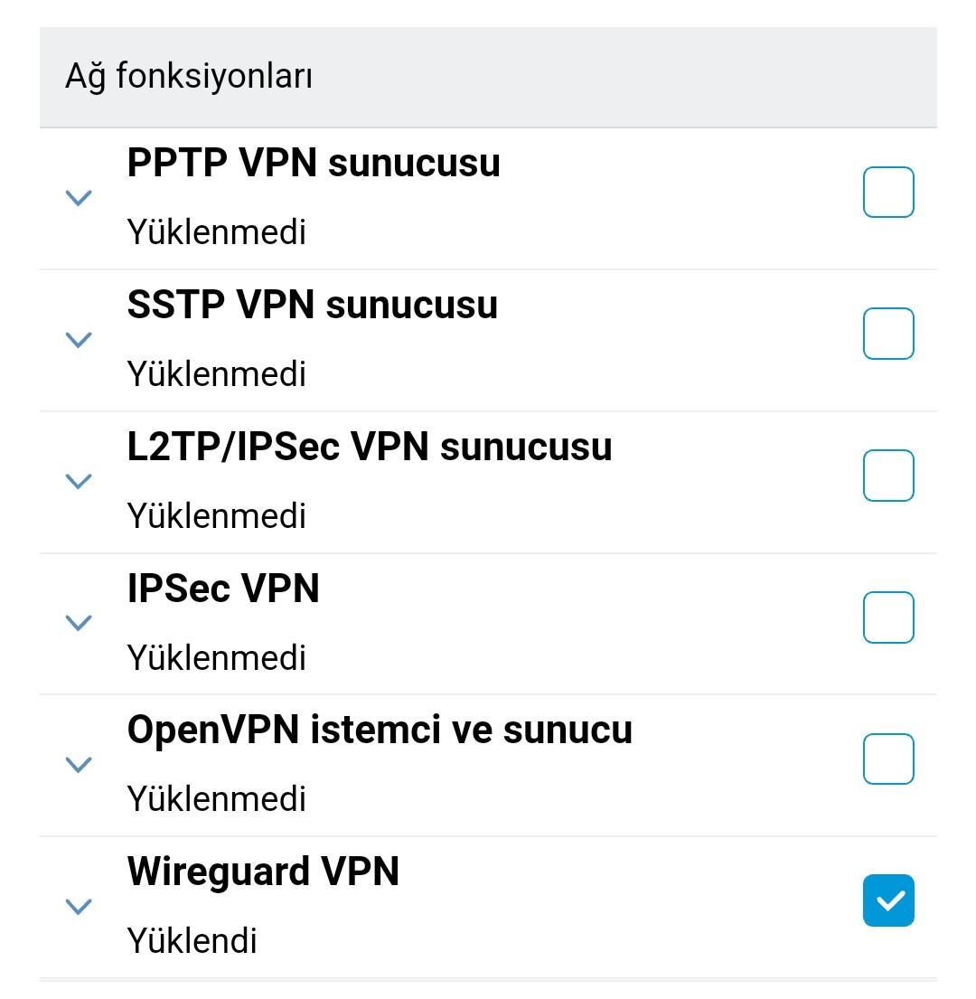
Task: Expand the OpenVPN istemci ve sunucu chevron
Action: click(79, 765)
